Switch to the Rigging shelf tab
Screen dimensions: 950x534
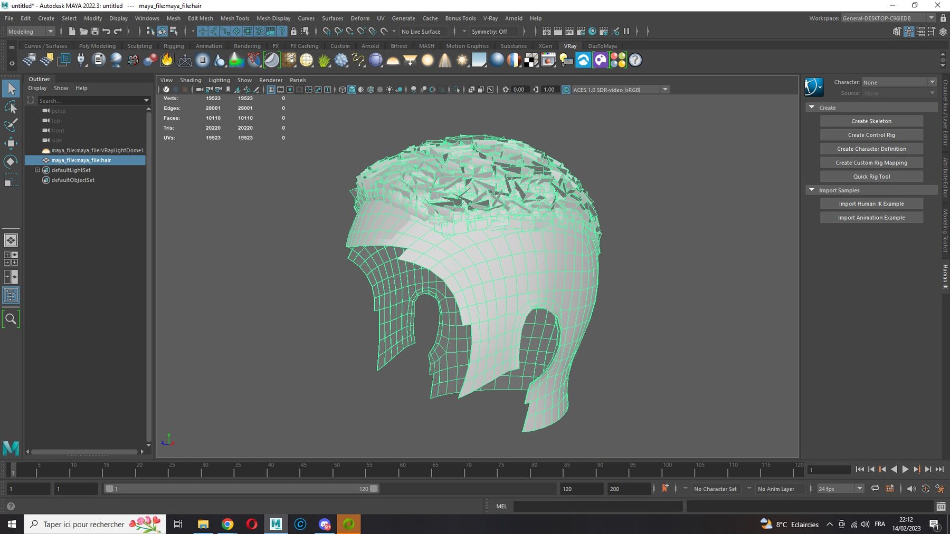174,46
